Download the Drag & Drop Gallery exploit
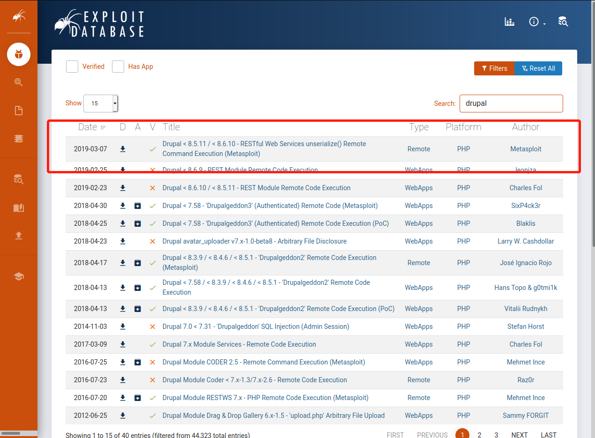Viewport: 595px width, 438px height. pos(123,416)
